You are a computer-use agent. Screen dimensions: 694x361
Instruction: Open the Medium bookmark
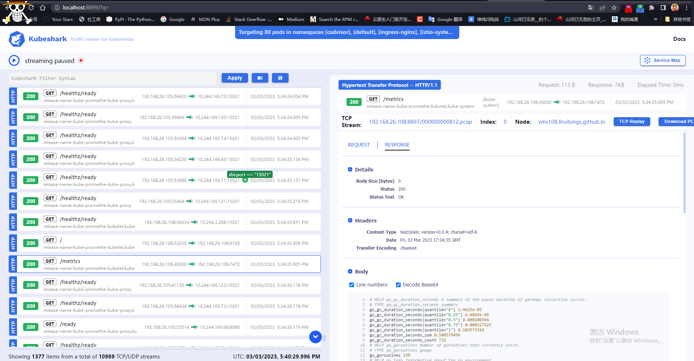click(x=291, y=19)
